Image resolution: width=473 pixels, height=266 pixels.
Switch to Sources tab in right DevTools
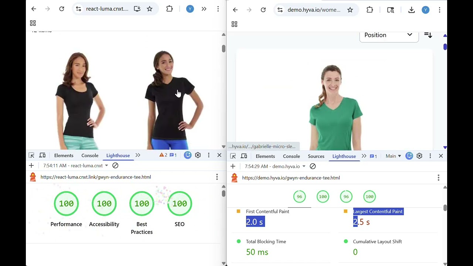pyautogui.click(x=316, y=156)
